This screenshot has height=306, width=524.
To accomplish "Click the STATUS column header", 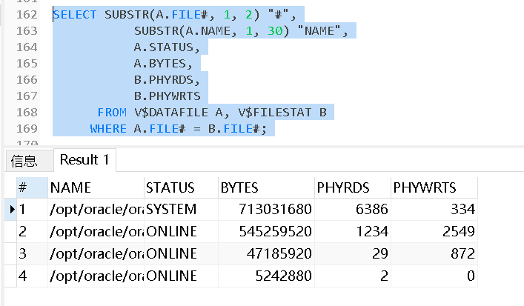I will coord(170,187).
